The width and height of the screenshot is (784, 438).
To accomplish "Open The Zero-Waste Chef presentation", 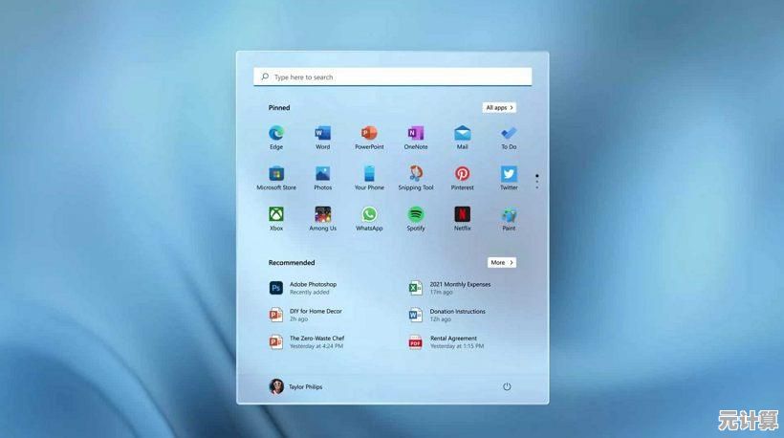I will coord(307,342).
